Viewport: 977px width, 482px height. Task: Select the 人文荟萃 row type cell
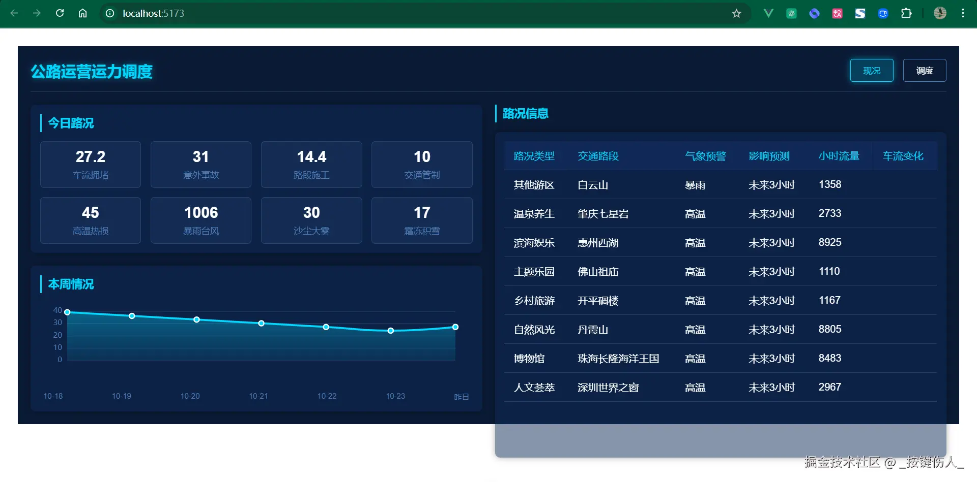tap(534, 388)
